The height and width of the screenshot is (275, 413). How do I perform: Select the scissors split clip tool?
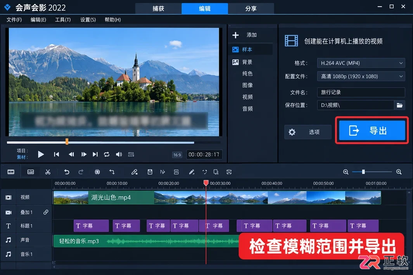pos(48,172)
